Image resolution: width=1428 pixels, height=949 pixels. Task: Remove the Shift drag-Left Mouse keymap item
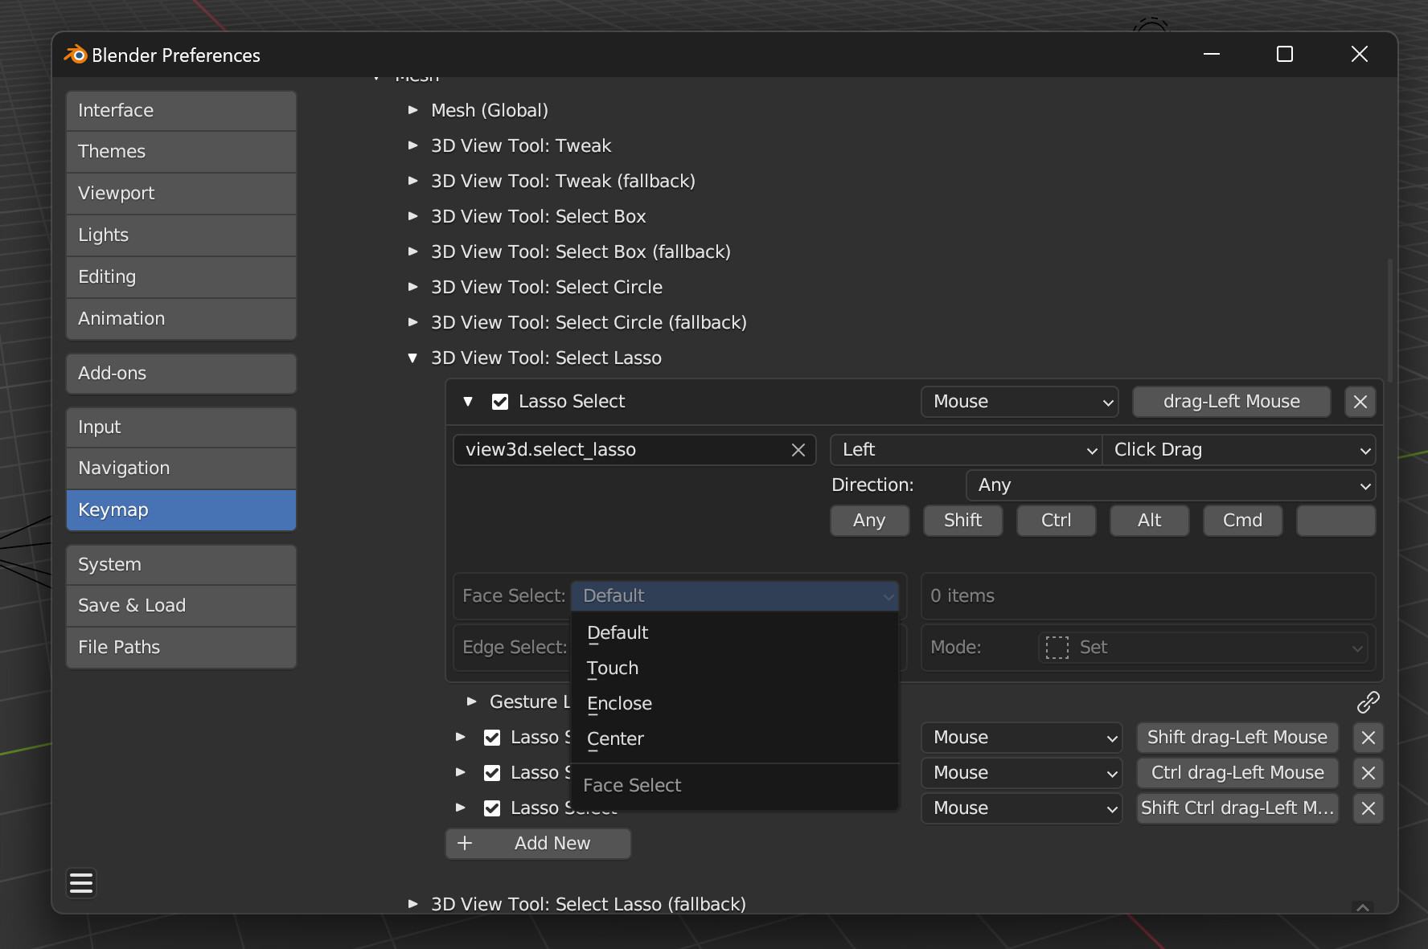click(1368, 738)
